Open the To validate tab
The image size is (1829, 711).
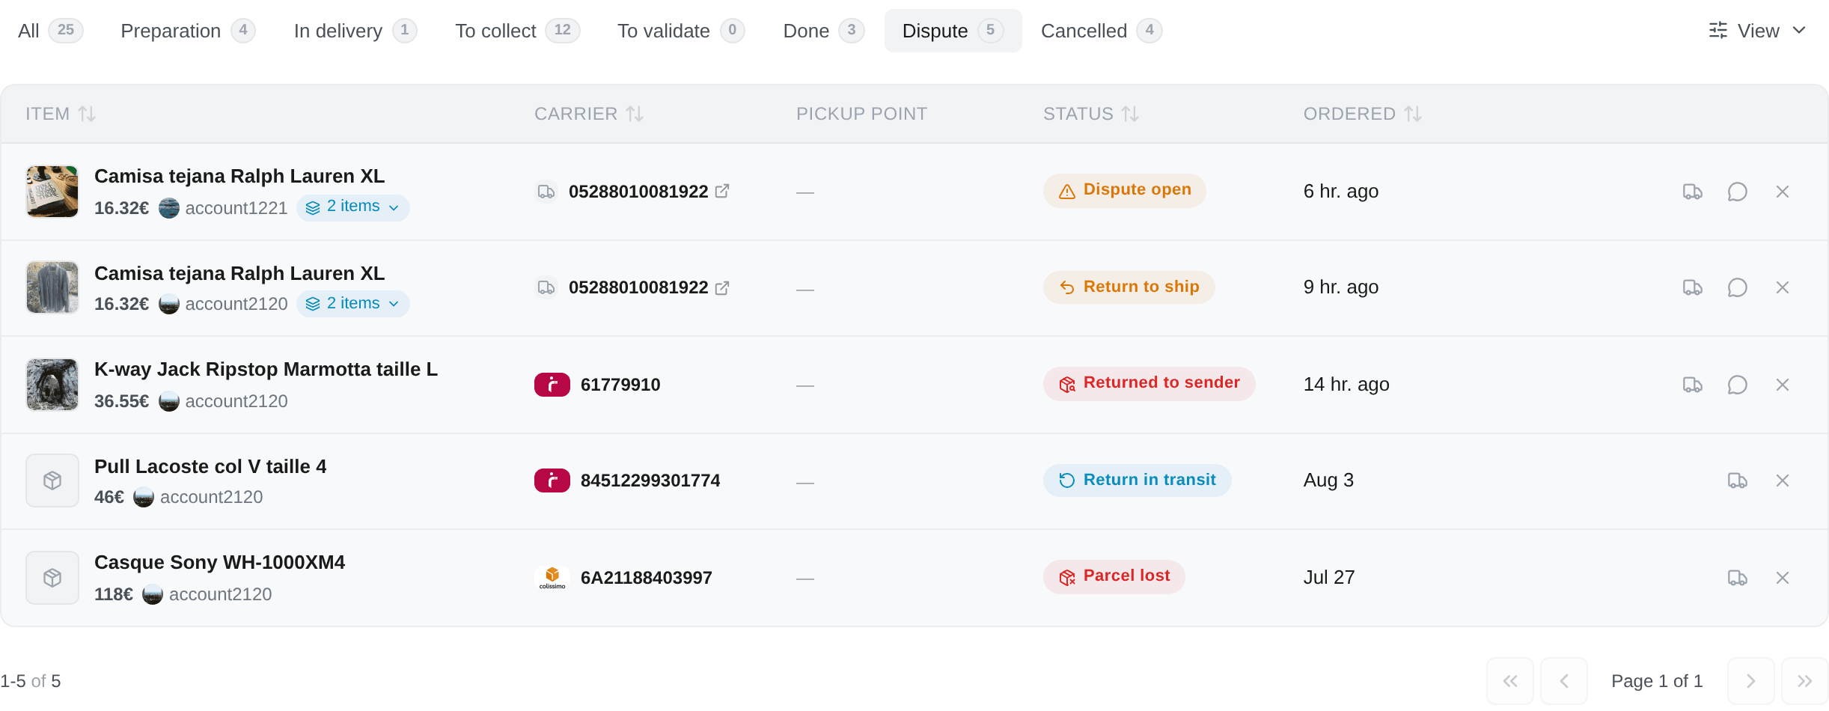[x=680, y=31]
